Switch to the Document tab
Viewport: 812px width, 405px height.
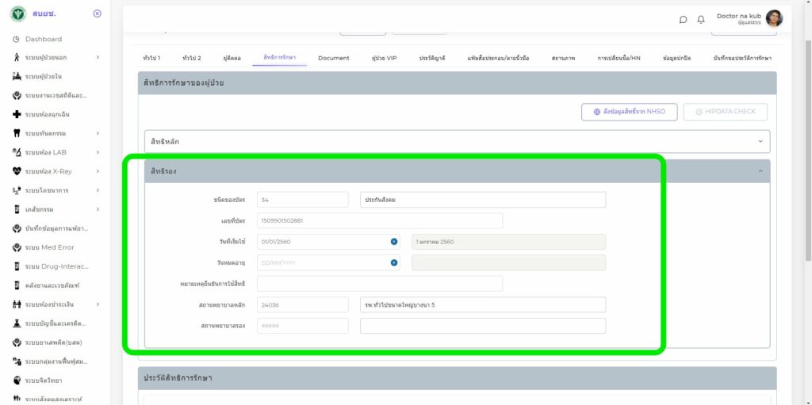tap(334, 58)
